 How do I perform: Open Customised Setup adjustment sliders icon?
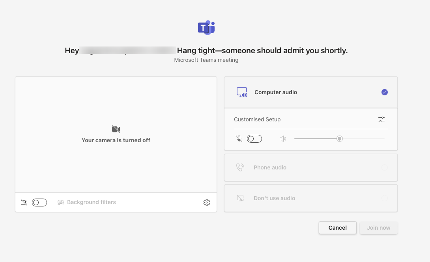[381, 119]
